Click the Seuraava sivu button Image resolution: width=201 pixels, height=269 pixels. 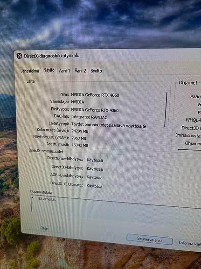(x=149, y=240)
